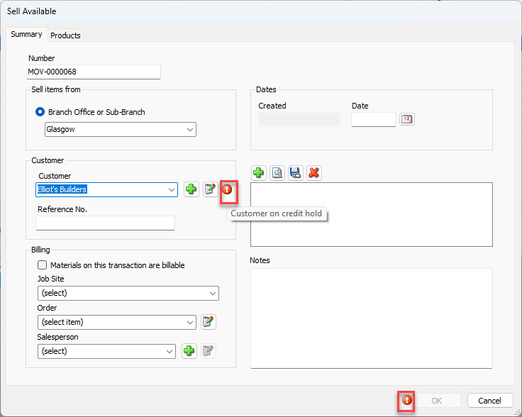Click the red delete attachment X icon
The height and width of the screenshot is (417, 522).
click(314, 173)
